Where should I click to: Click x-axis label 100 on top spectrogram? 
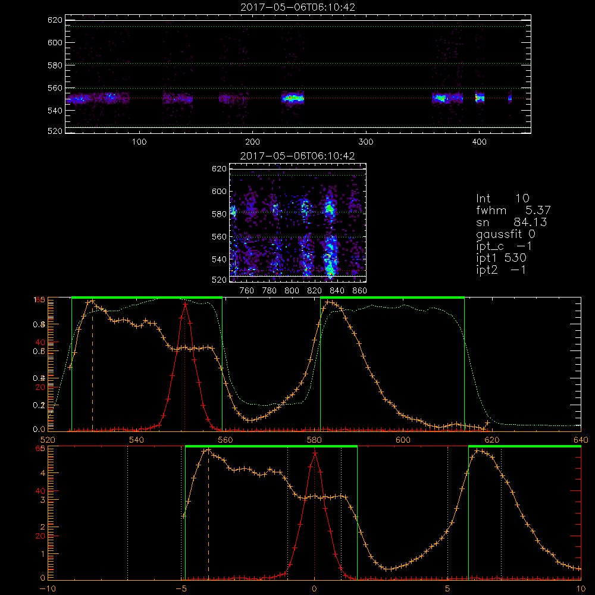(139, 142)
